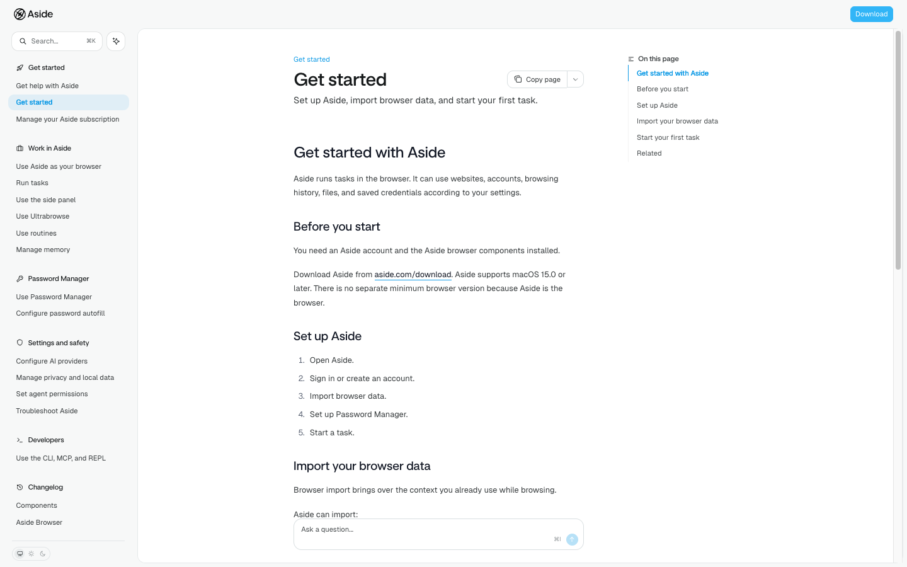
Task: Open the Developers sidebar section
Action: coord(46,440)
